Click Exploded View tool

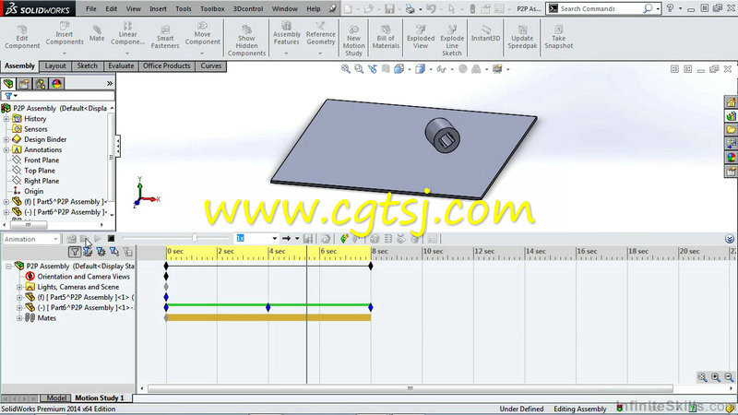(421, 37)
